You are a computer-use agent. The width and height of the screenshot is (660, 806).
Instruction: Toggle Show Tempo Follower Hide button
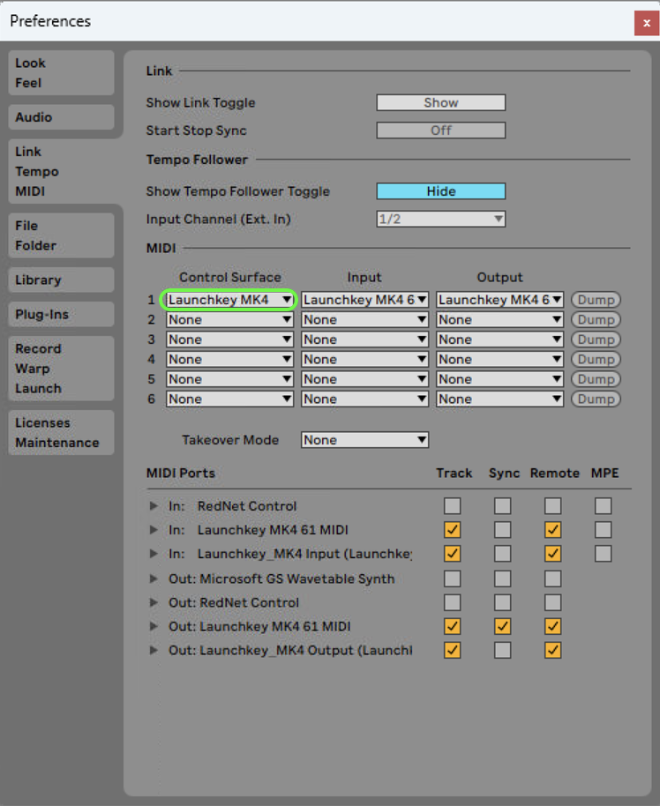coord(441,191)
